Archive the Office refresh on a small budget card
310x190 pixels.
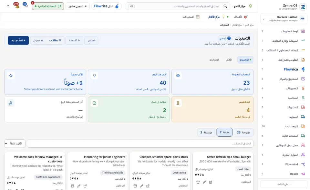[198, 182]
